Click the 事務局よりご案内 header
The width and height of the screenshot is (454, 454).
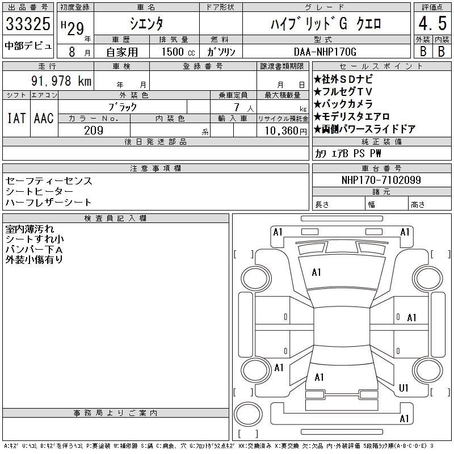[116, 413]
